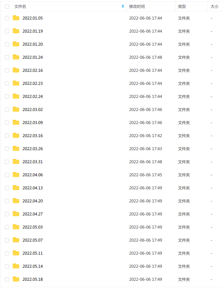The width and height of the screenshot is (222, 288).
Task: Click the folder icon next to 2022.03.31
Action: point(16,162)
